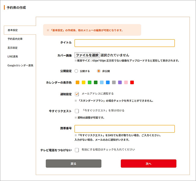Pick the red calendar color swatch
Viewport: 196px width, 181px height.
tap(132, 82)
